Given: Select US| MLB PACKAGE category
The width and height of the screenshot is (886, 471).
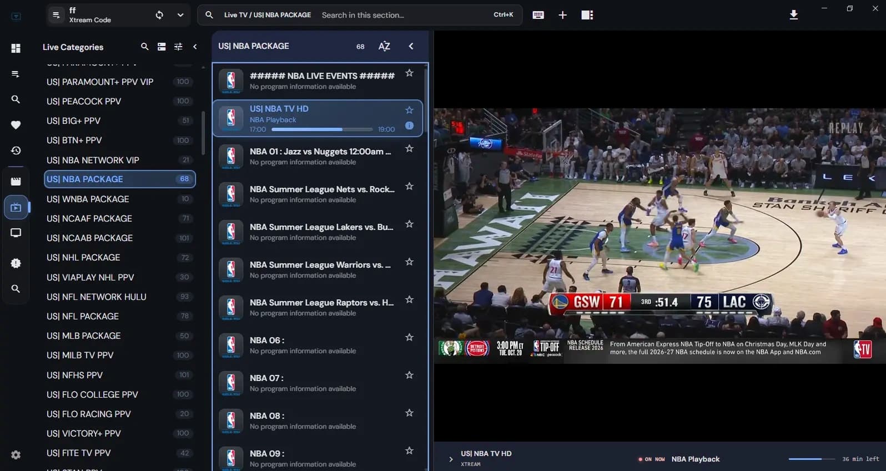Looking at the screenshot, I should 119,336.
